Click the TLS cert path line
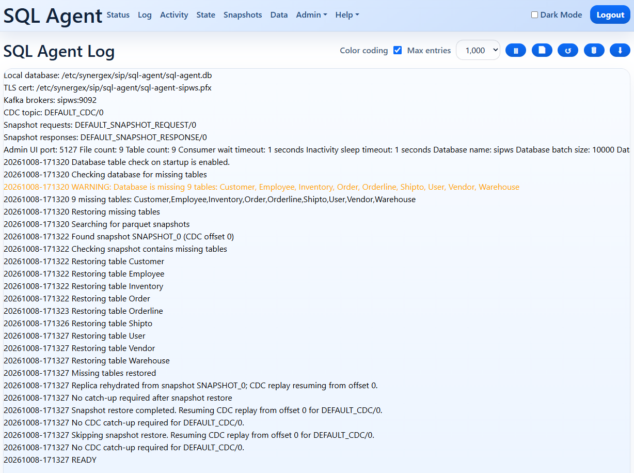 pyautogui.click(x=107, y=88)
